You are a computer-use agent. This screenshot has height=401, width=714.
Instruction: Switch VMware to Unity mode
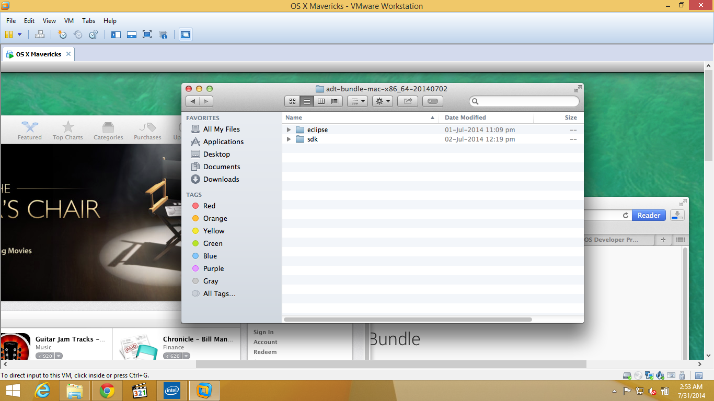point(163,34)
